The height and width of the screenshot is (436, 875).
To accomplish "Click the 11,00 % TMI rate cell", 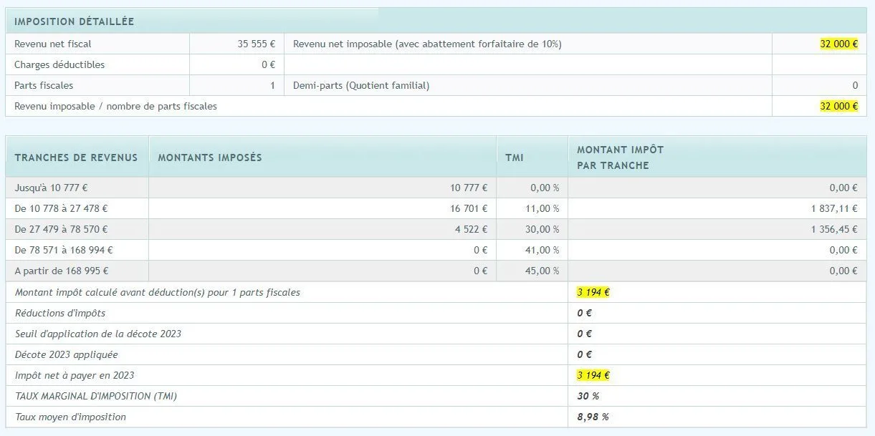I will 545,208.
